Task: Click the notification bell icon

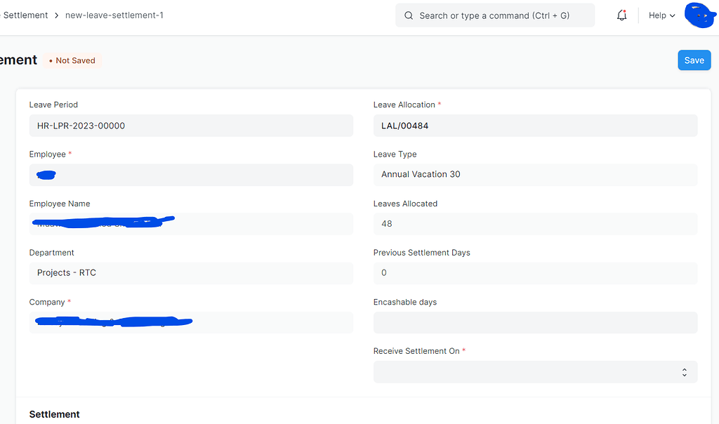Action: (x=621, y=15)
